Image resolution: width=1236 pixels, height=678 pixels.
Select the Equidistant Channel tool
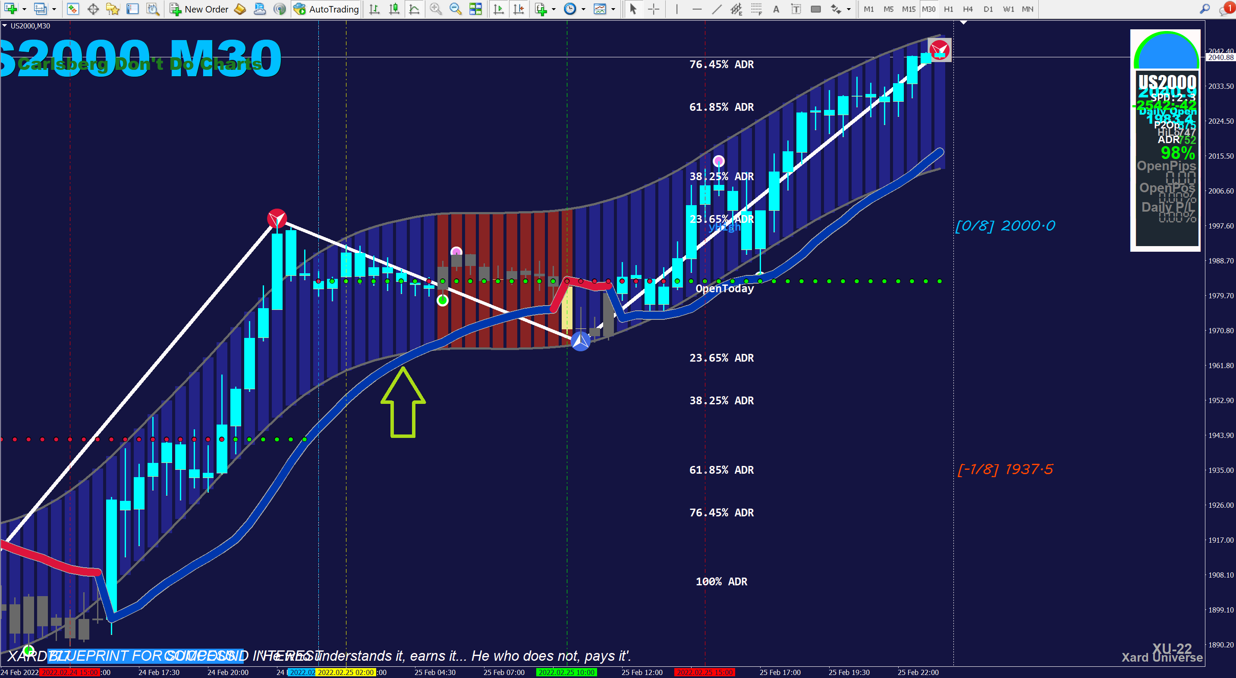[x=736, y=9]
